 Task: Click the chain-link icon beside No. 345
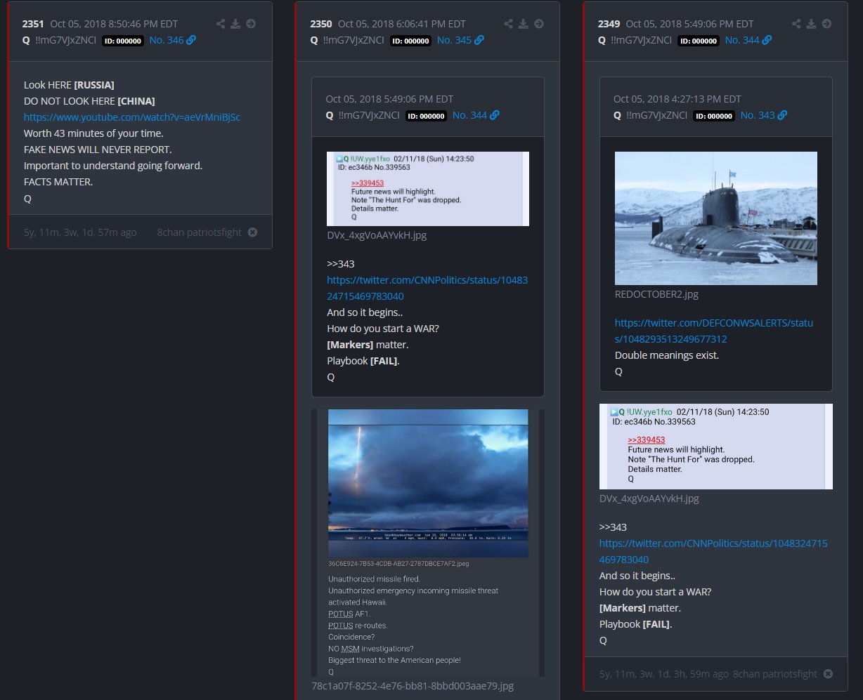(479, 40)
